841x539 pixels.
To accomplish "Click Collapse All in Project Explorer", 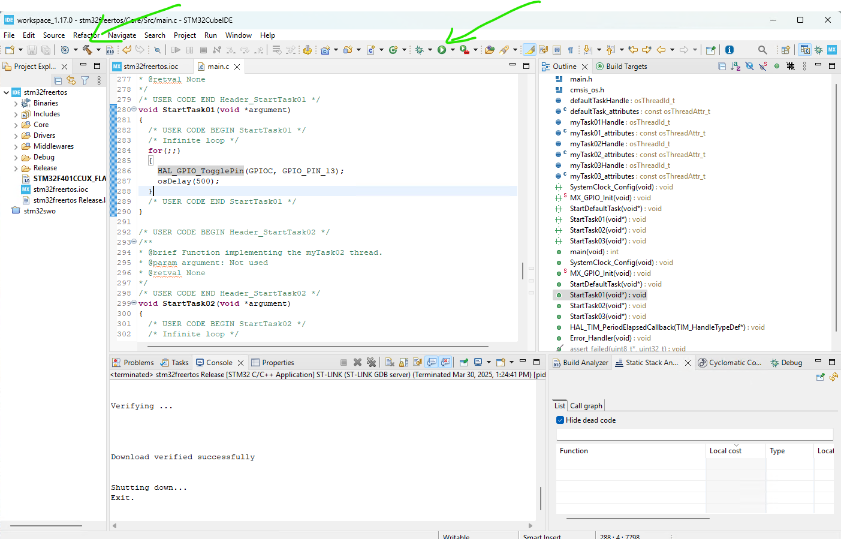I will (58, 80).
